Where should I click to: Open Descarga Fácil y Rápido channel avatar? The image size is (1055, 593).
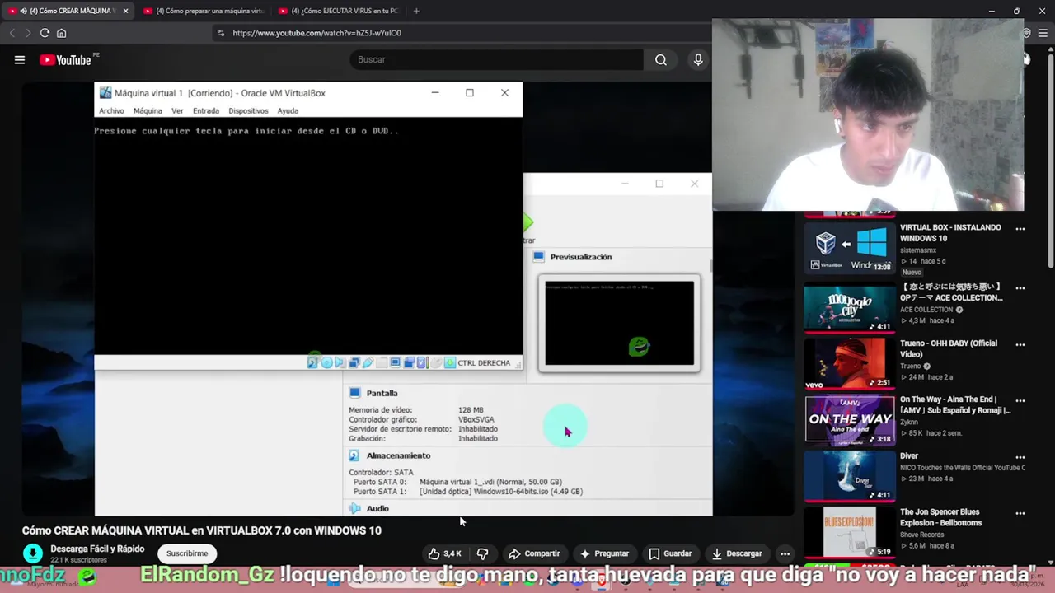click(33, 553)
